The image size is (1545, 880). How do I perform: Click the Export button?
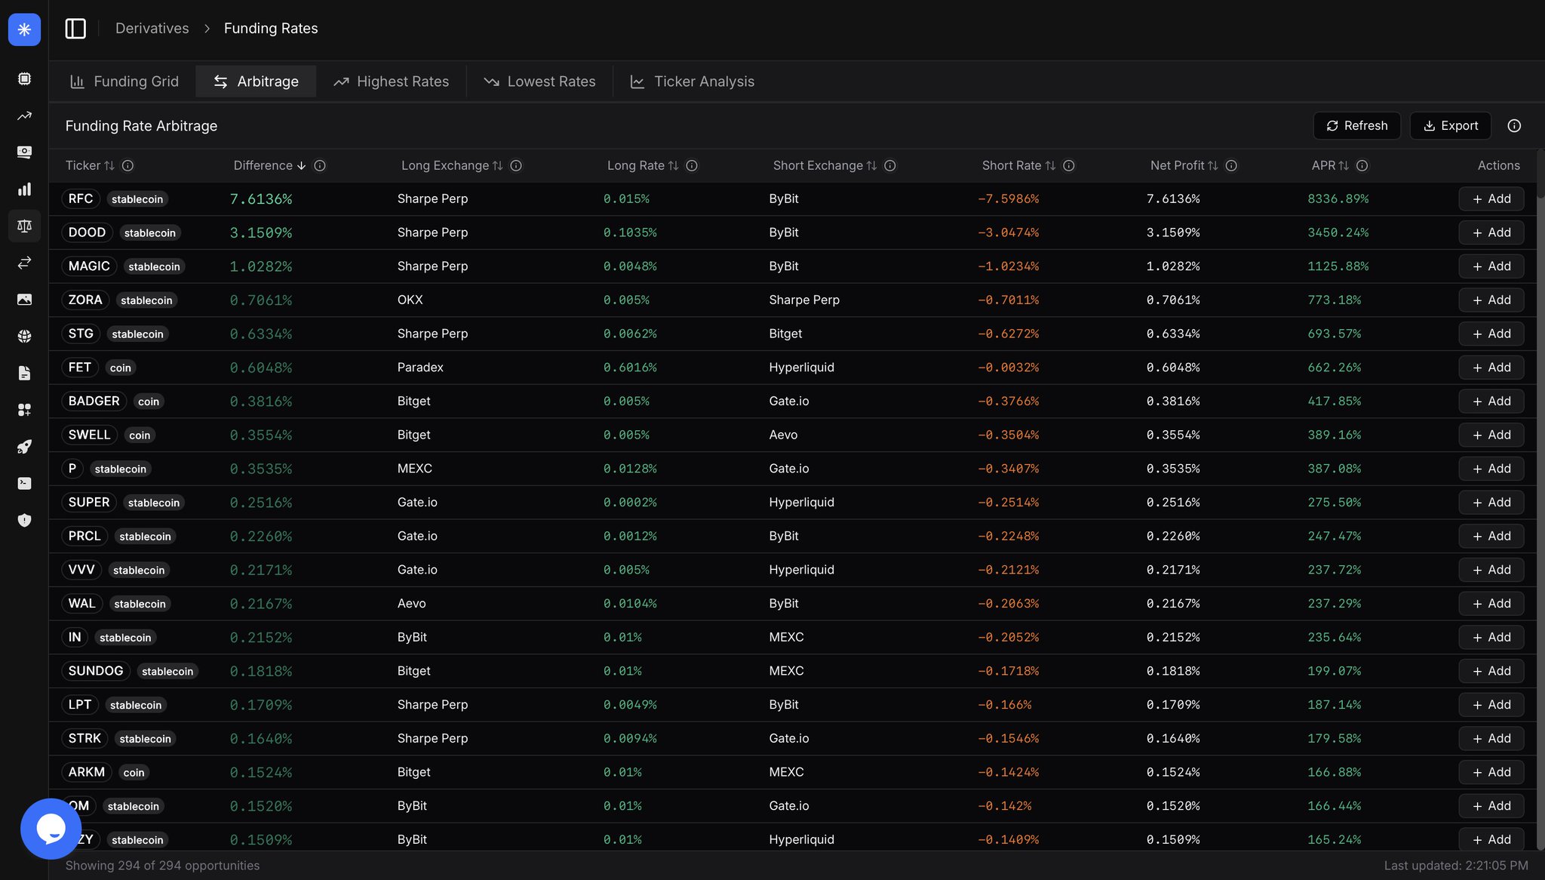tap(1450, 126)
